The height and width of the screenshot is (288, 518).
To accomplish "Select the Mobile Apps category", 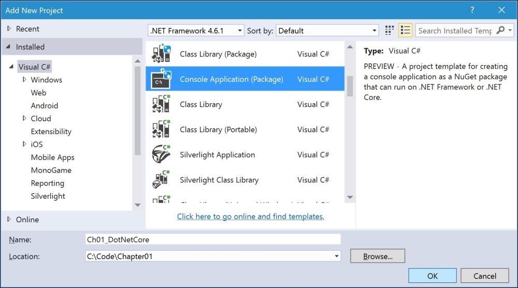I will coord(52,157).
